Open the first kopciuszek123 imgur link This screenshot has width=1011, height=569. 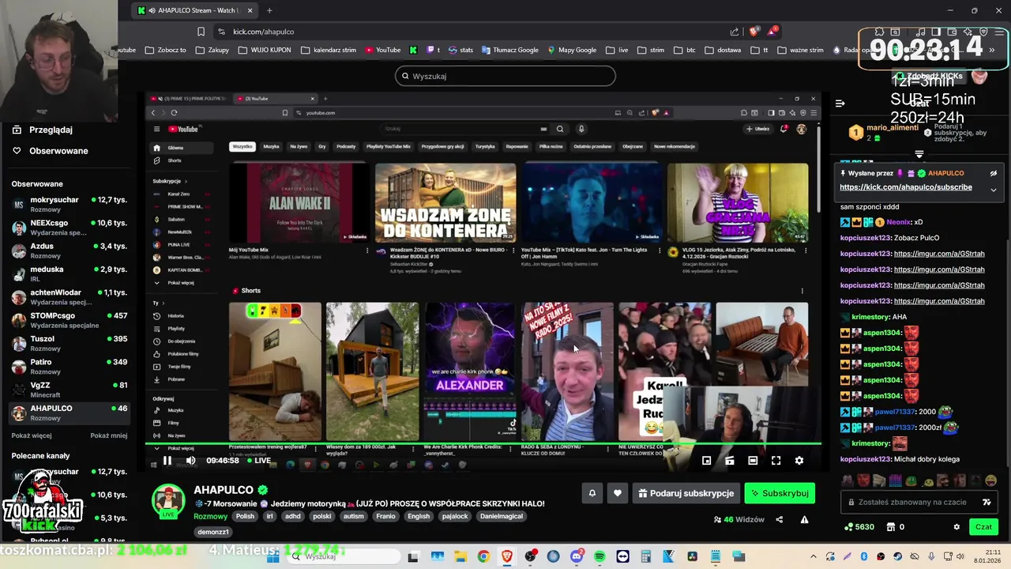coord(939,254)
